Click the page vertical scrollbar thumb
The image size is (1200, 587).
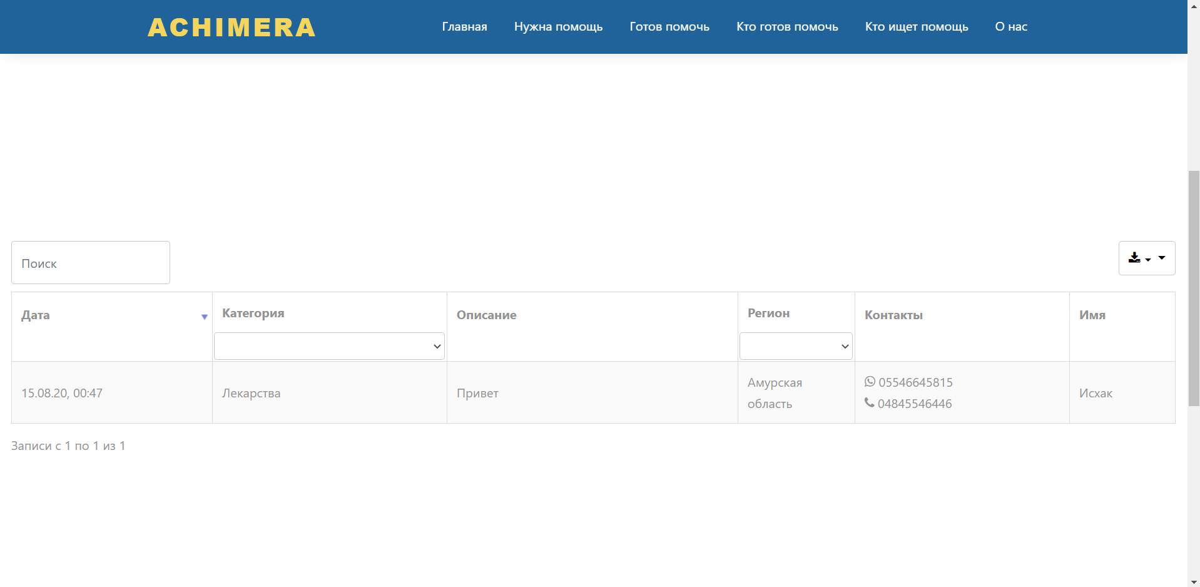click(x=1194, y=288)
